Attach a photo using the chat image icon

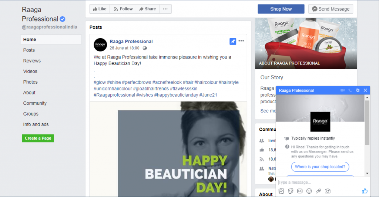click(x=281, y=191)
